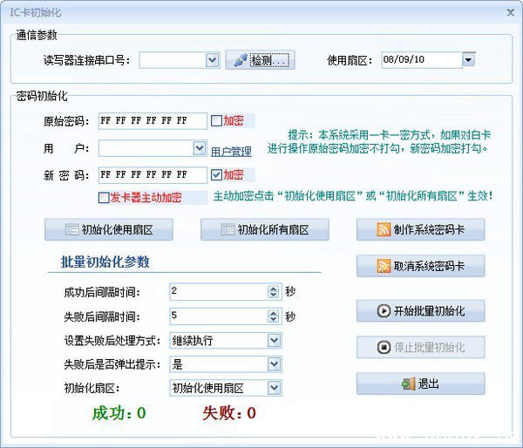Screen dimensions: 523x448
Task: Click 退出 button to exit
Action: (x=421, y=384)
